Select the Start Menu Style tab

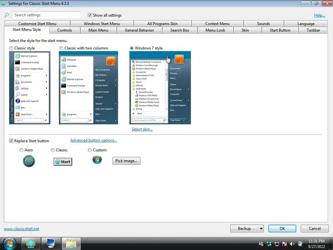click(x=27, y=30)
